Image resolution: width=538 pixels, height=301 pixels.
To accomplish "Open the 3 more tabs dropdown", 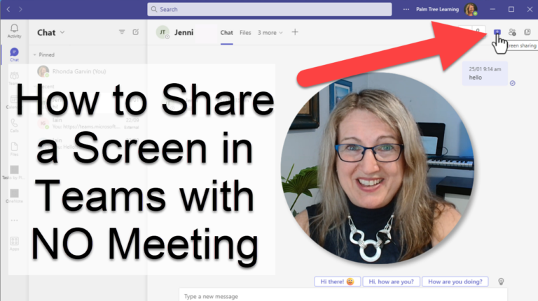I will 270,33.
